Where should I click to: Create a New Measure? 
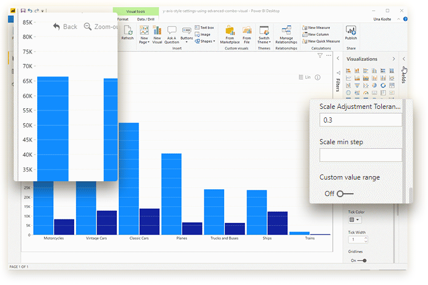click(x=316, y=27)
